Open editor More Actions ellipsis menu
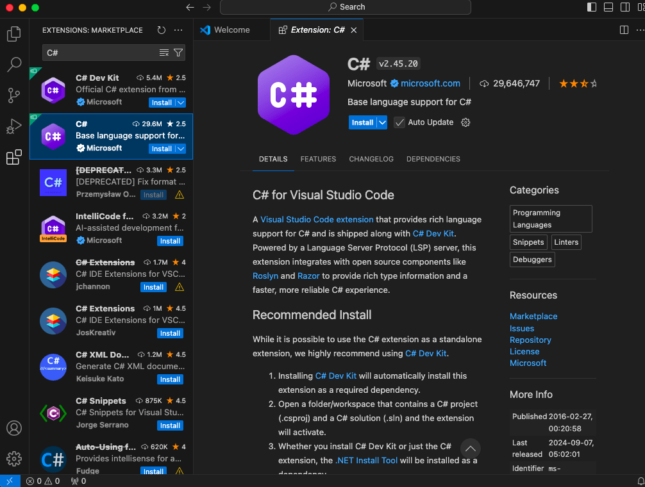645x487 pixels. pyautogui.click(x=640, y=30)
